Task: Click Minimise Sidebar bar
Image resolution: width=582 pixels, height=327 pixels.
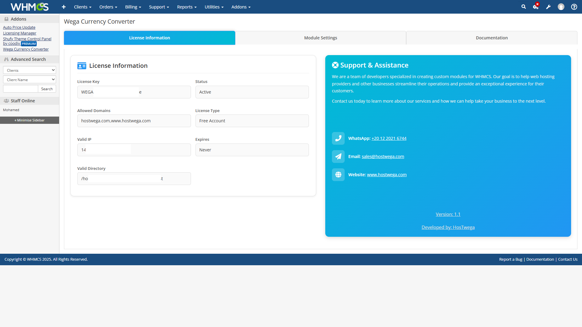Action: click(x=29, y=120)
